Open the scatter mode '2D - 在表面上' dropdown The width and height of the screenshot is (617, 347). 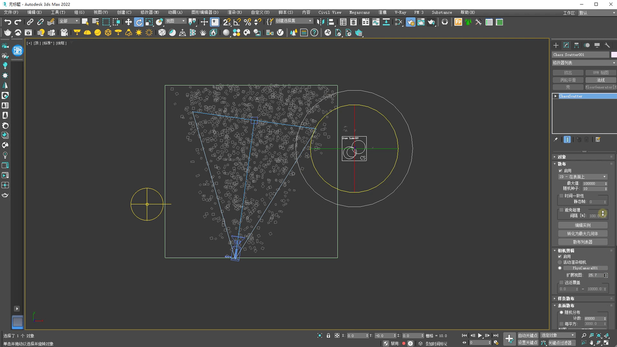(582, 177)
